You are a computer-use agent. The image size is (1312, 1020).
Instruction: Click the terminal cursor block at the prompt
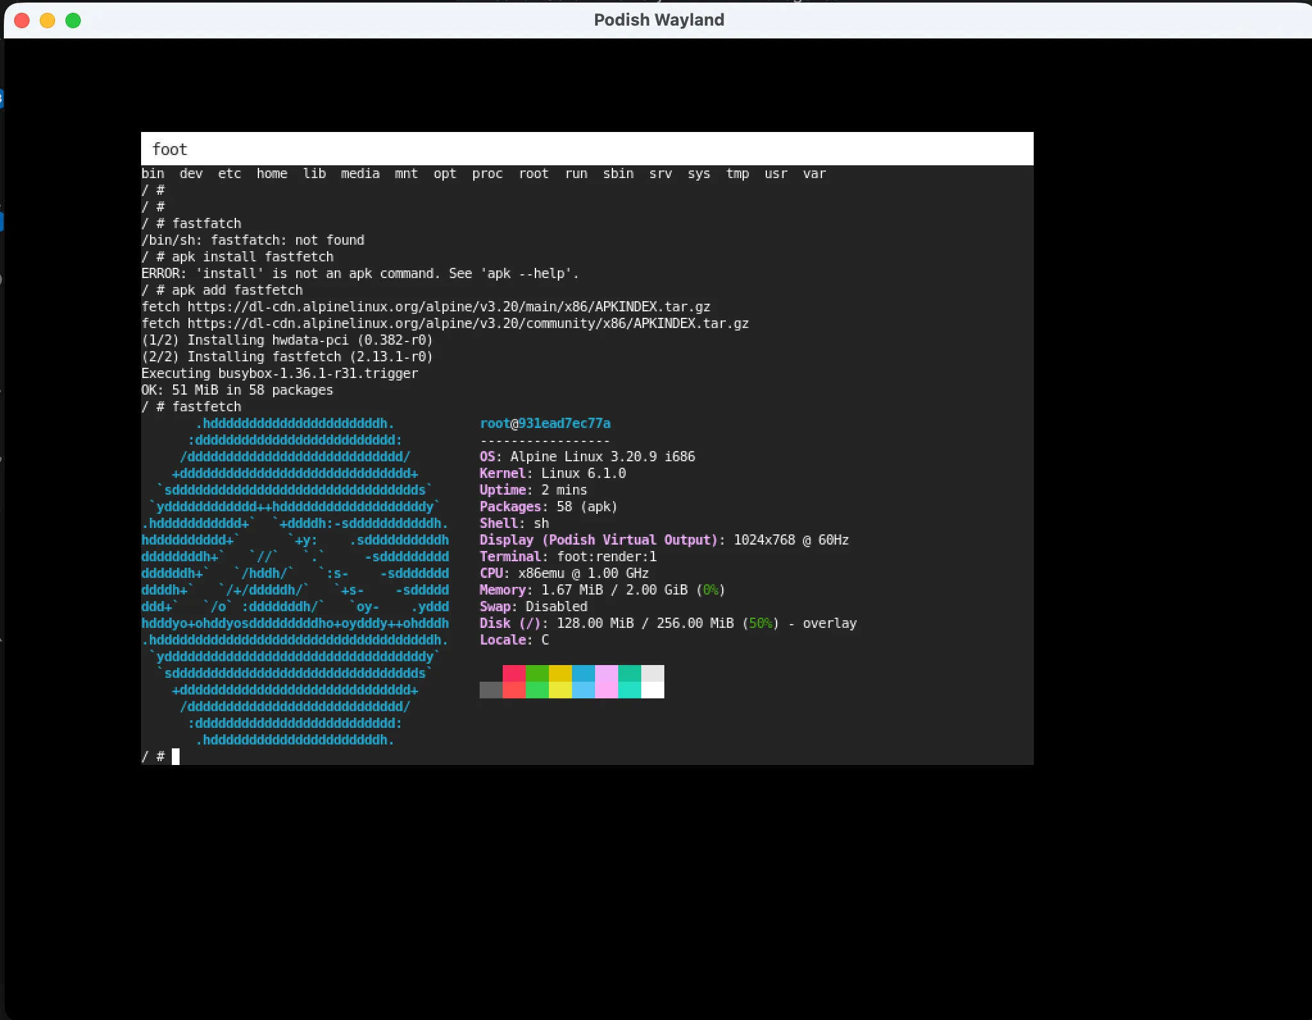click(176, 757)
